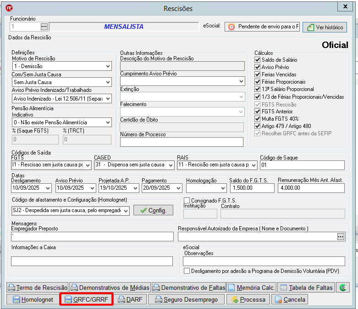Expand CAGED código dropdown
The width and height of the screenshot is (358, 309).
tap(171, 165)
